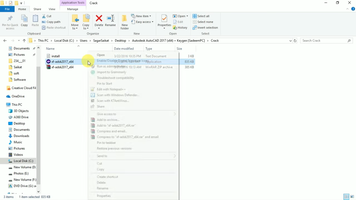This screenshot has height=200, width=356.
Task: Switch to the View tab
Action: 52,9
